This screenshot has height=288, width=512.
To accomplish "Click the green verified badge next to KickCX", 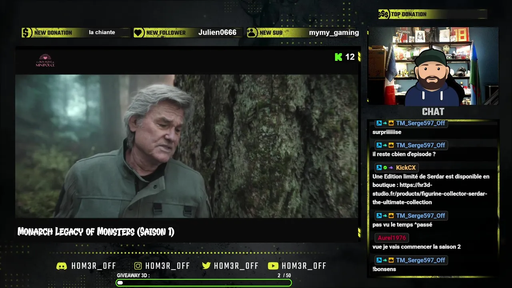I will click(385, 168).
